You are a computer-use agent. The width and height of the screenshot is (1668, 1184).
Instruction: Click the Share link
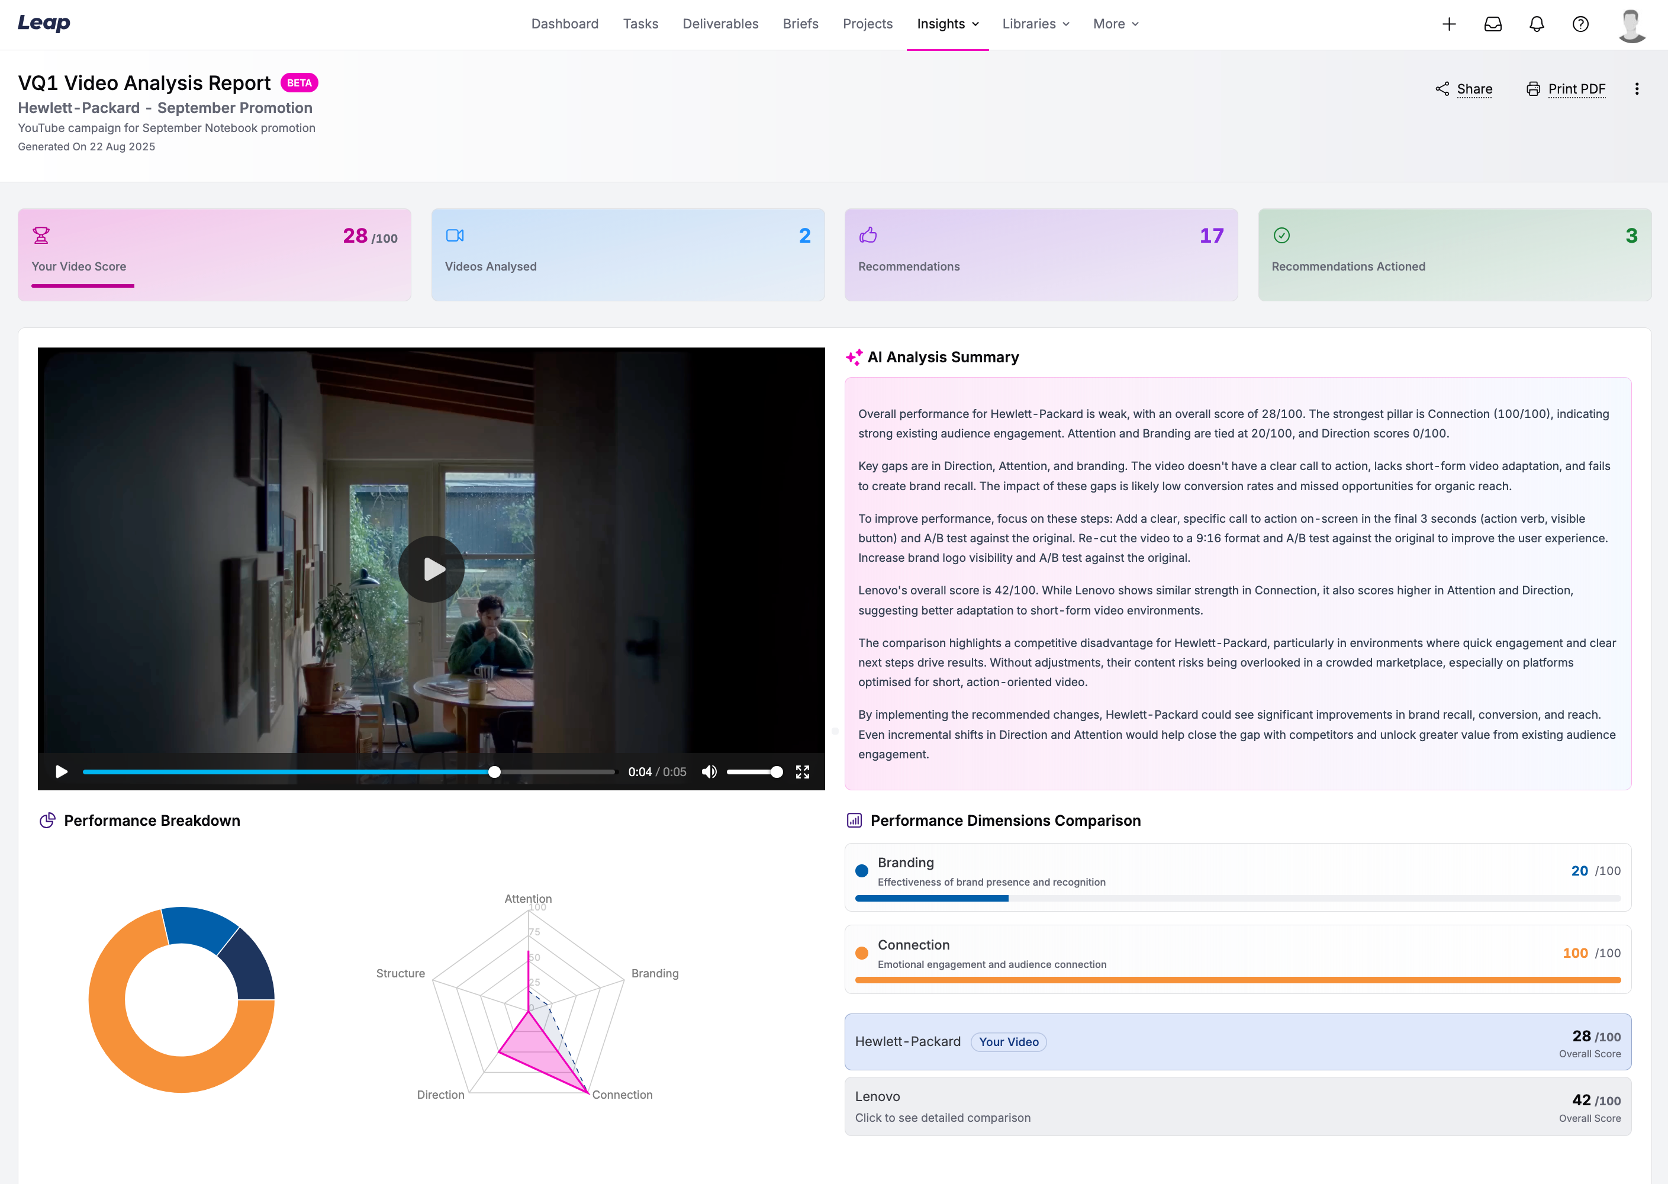(x=1473, y=89)
